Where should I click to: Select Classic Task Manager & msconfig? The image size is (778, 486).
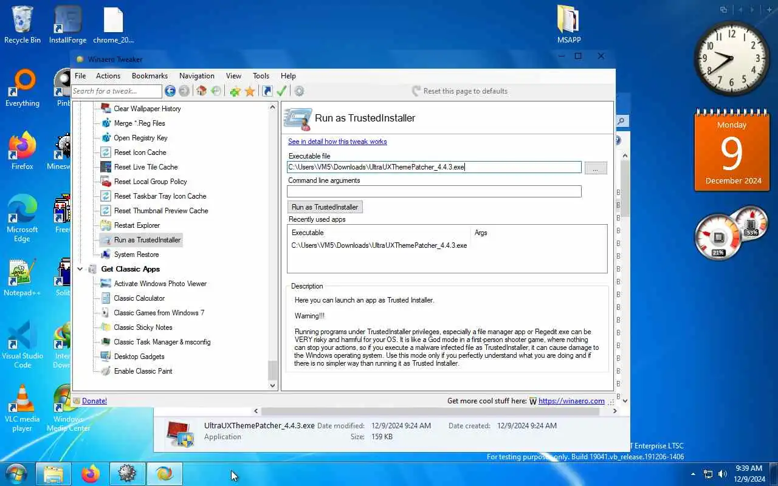pyautogui.click(x=162, y=342)
